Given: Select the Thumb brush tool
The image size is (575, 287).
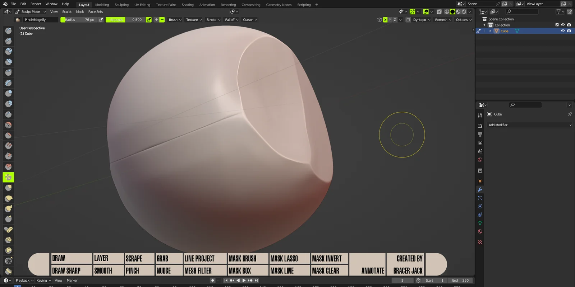Looking at the screenshot, I should [x=8, y=219].
